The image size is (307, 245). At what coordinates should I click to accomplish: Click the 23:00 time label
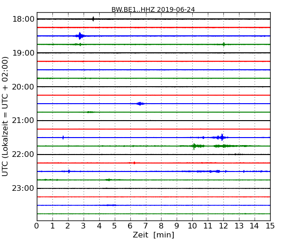click(x=23, y=188)
